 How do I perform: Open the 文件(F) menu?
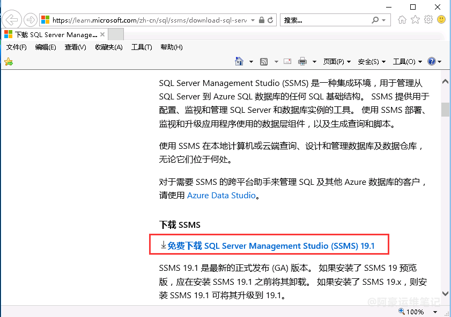(17, 47)
